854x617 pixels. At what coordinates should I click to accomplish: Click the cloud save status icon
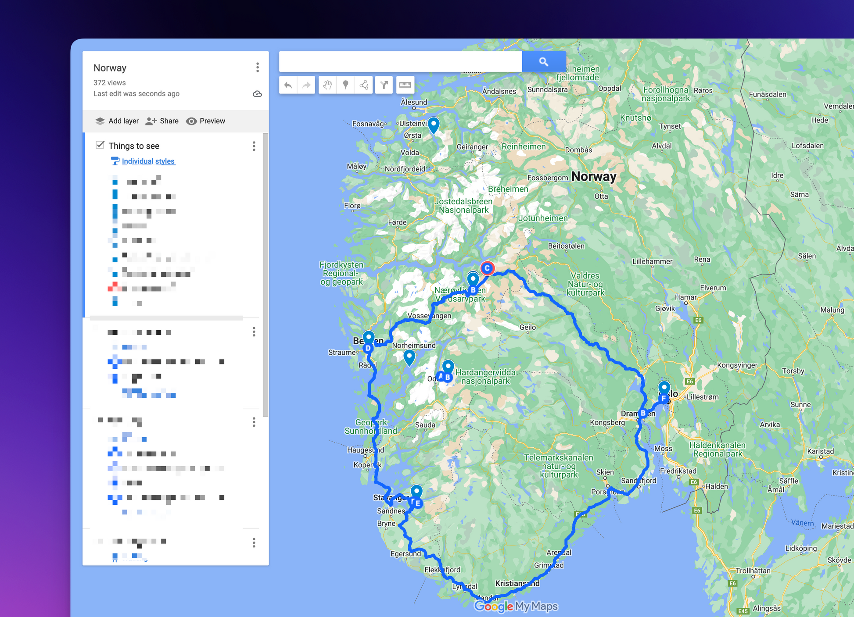click(258, 94)
